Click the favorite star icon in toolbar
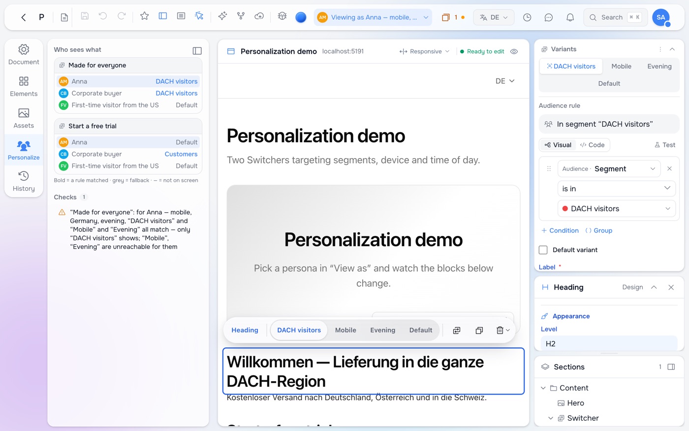 pos(144,16)
